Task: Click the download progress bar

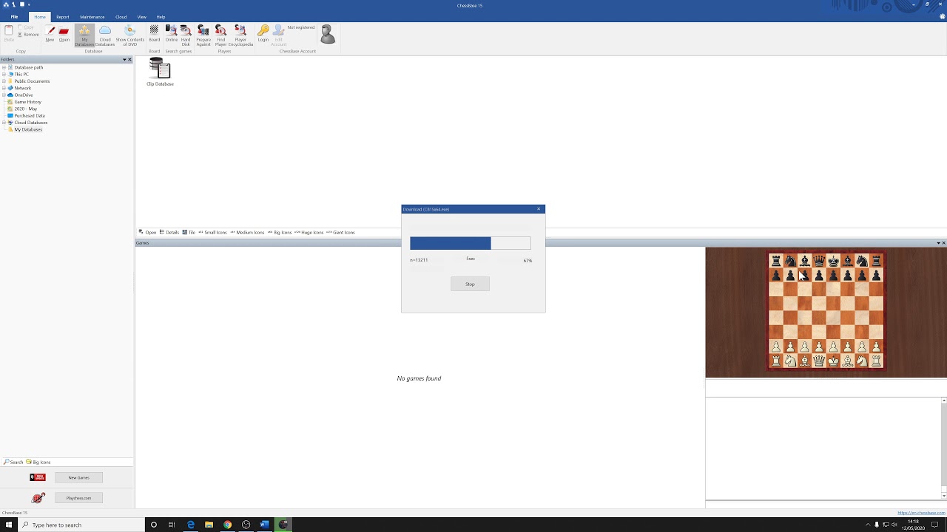Action: 471,243
